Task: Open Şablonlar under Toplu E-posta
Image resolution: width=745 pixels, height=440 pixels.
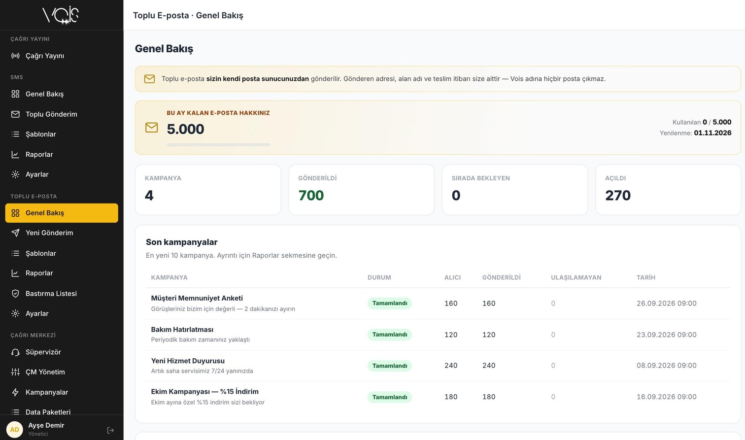Action: point(62,253)
